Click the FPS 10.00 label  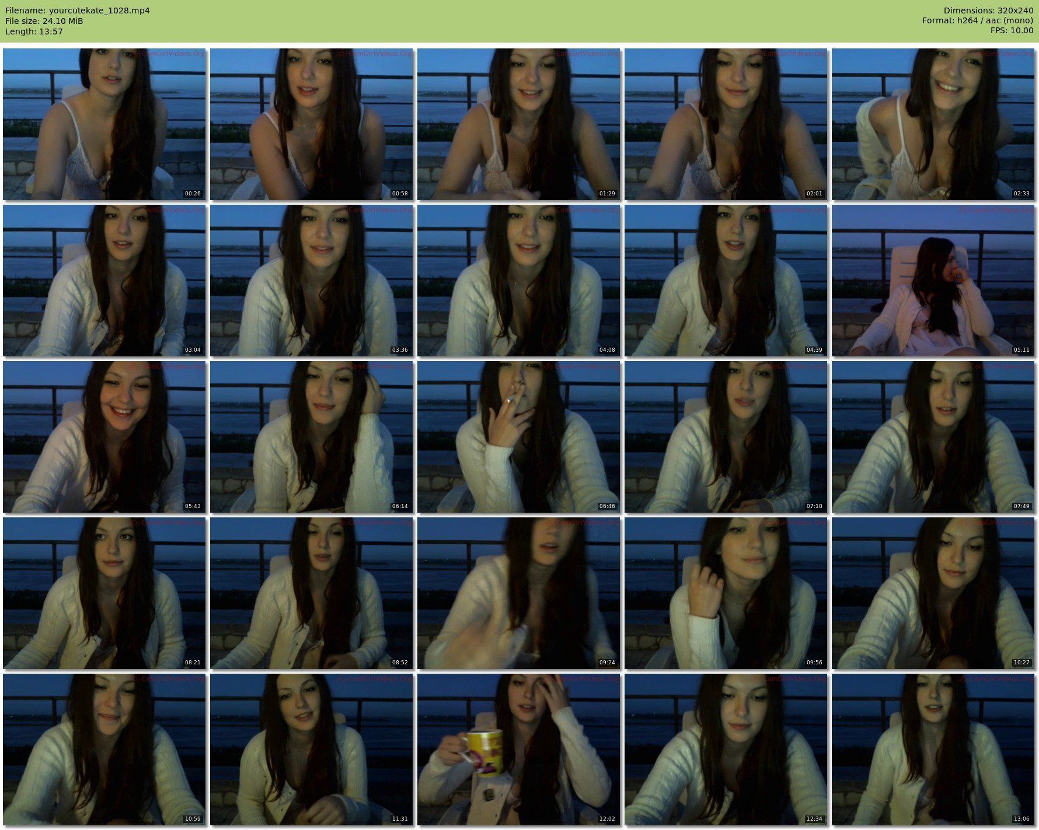pyautogui.click(x=1012, y=30)
